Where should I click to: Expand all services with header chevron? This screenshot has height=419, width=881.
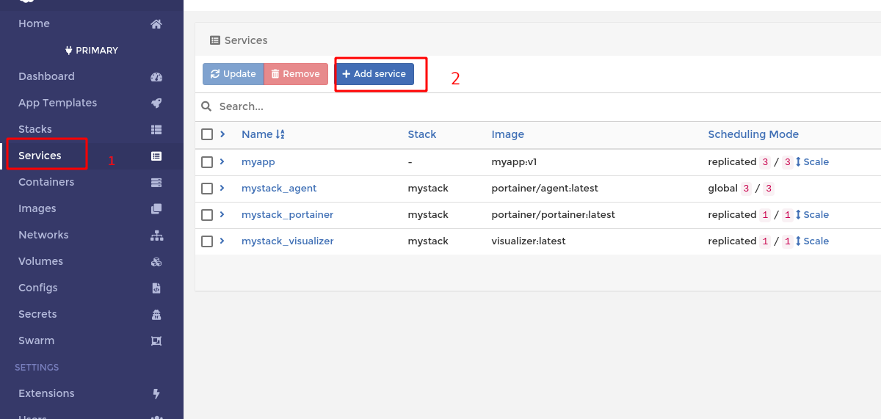222,134
